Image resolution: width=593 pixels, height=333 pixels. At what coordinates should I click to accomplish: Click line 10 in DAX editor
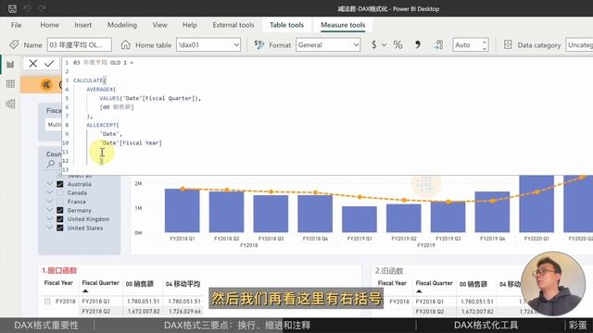[131, 143]
